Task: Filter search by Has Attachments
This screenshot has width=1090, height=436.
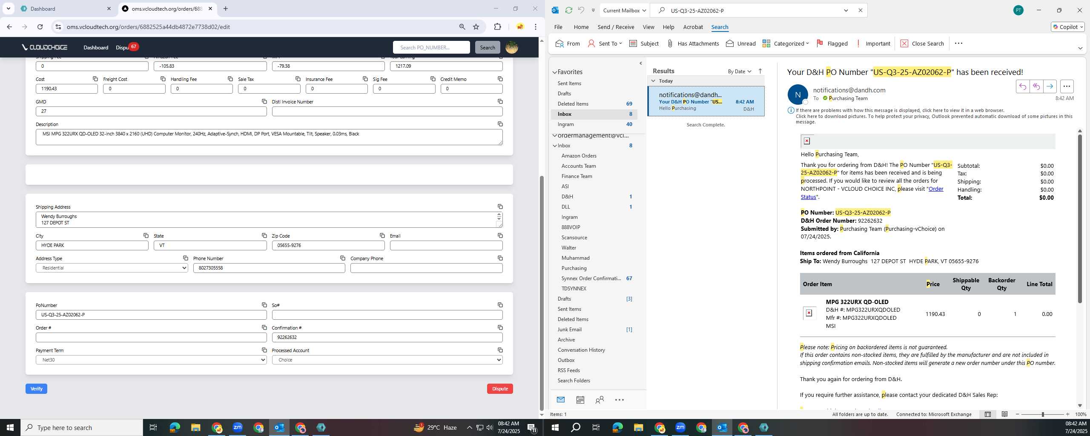Action: 693,43
